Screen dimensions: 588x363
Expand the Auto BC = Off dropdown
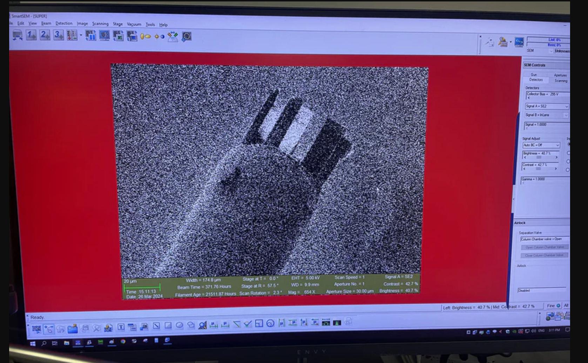557,145
